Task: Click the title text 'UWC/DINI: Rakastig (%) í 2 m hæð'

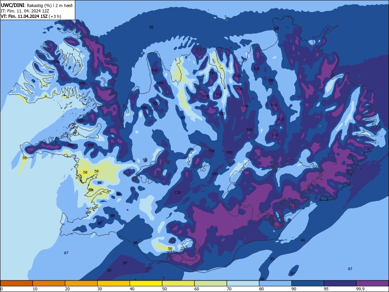Action: 37,5
